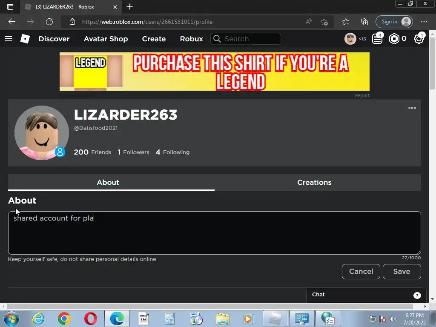Open the Robux page
The width and height of the screenshot is (436, 327).
191,39
